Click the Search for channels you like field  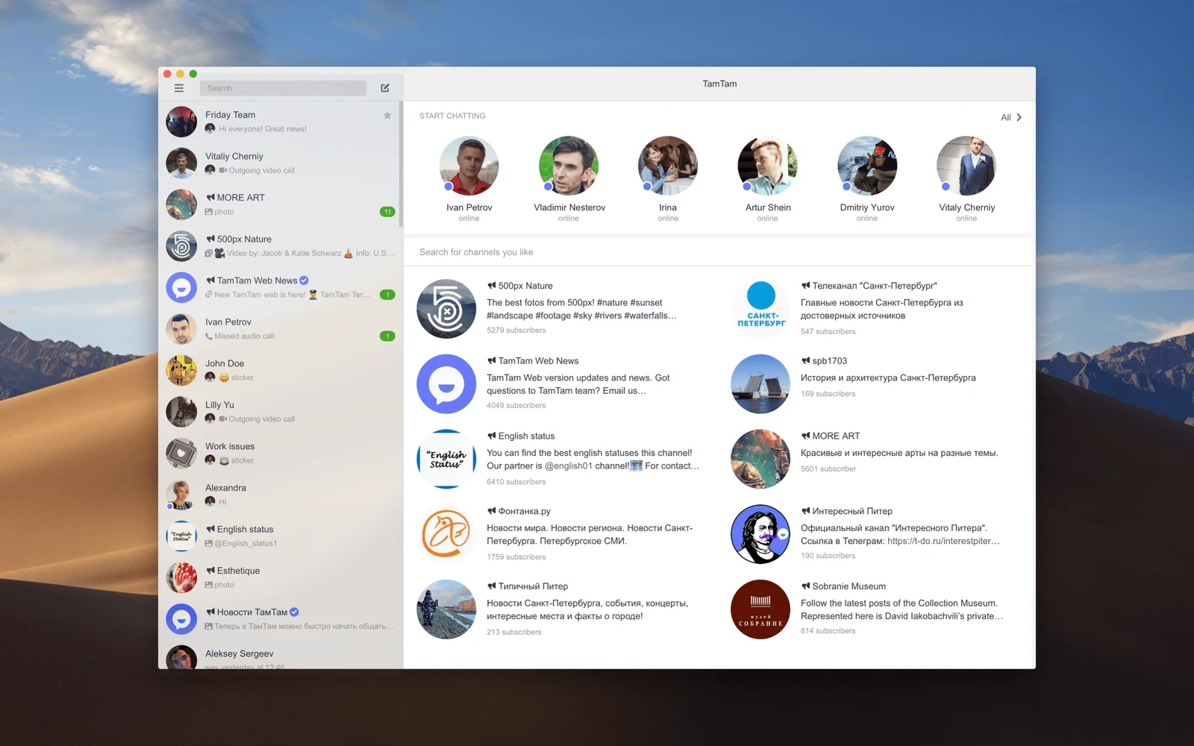pos(718,252)
